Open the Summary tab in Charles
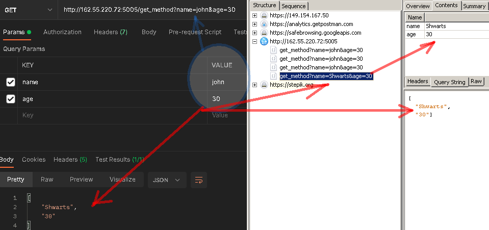The image size is (489, 230). pos(474,6)
